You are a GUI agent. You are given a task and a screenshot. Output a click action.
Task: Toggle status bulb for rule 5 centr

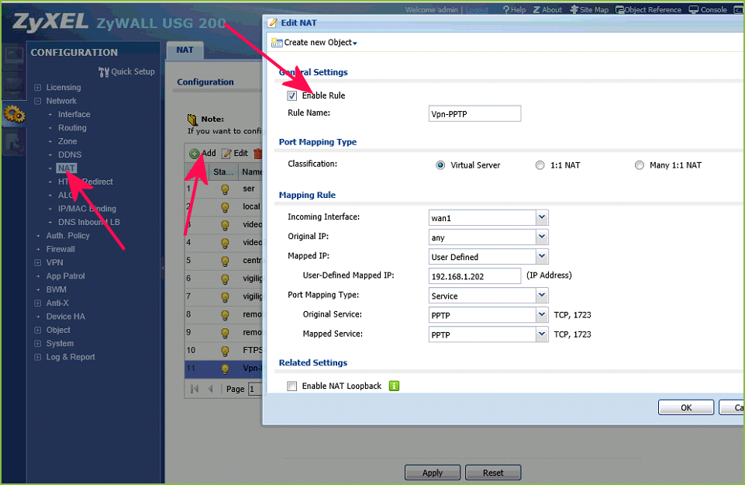pos(226,261)
